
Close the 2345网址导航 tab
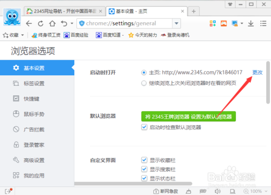(101, 11)
